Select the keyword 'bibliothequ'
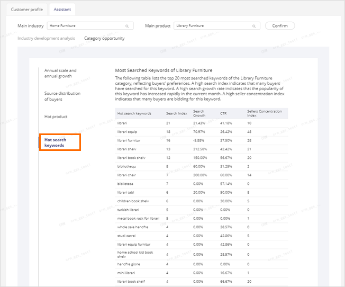The image size is (345, 287). (x=126, y=166)
